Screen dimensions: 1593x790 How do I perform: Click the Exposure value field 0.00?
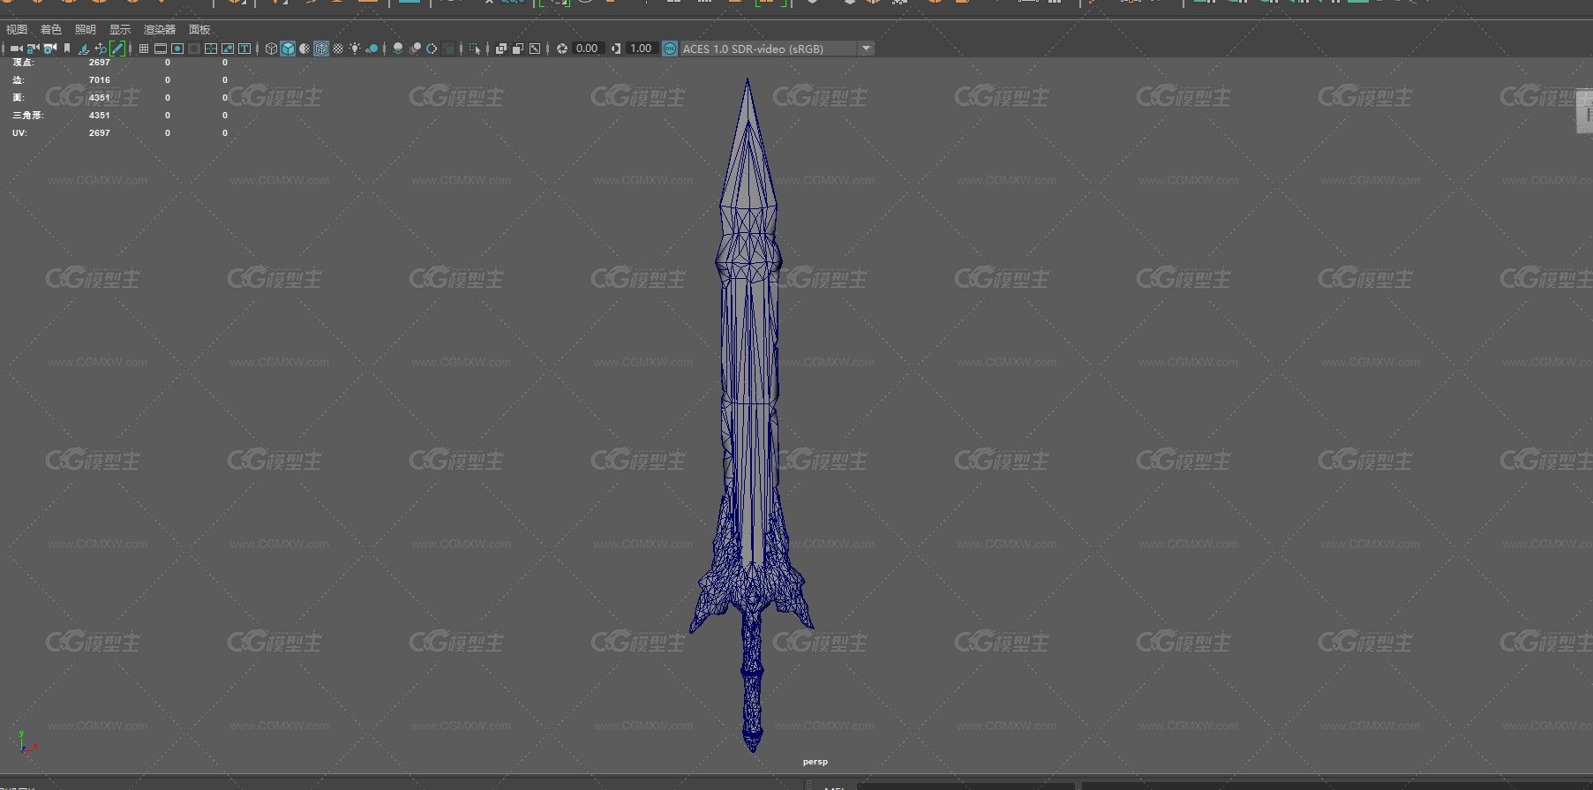click(x=588, y=49)
